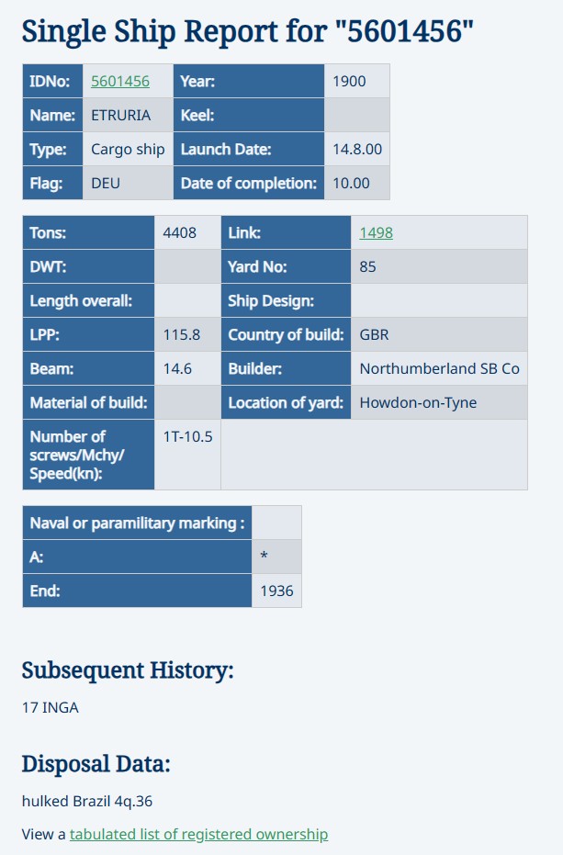Click the builder Northumberland SB Co

coord(439,368)
